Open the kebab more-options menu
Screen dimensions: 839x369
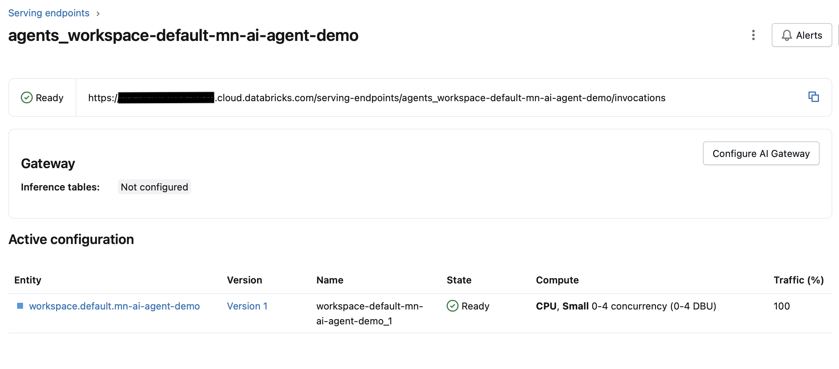coord(753,35)
